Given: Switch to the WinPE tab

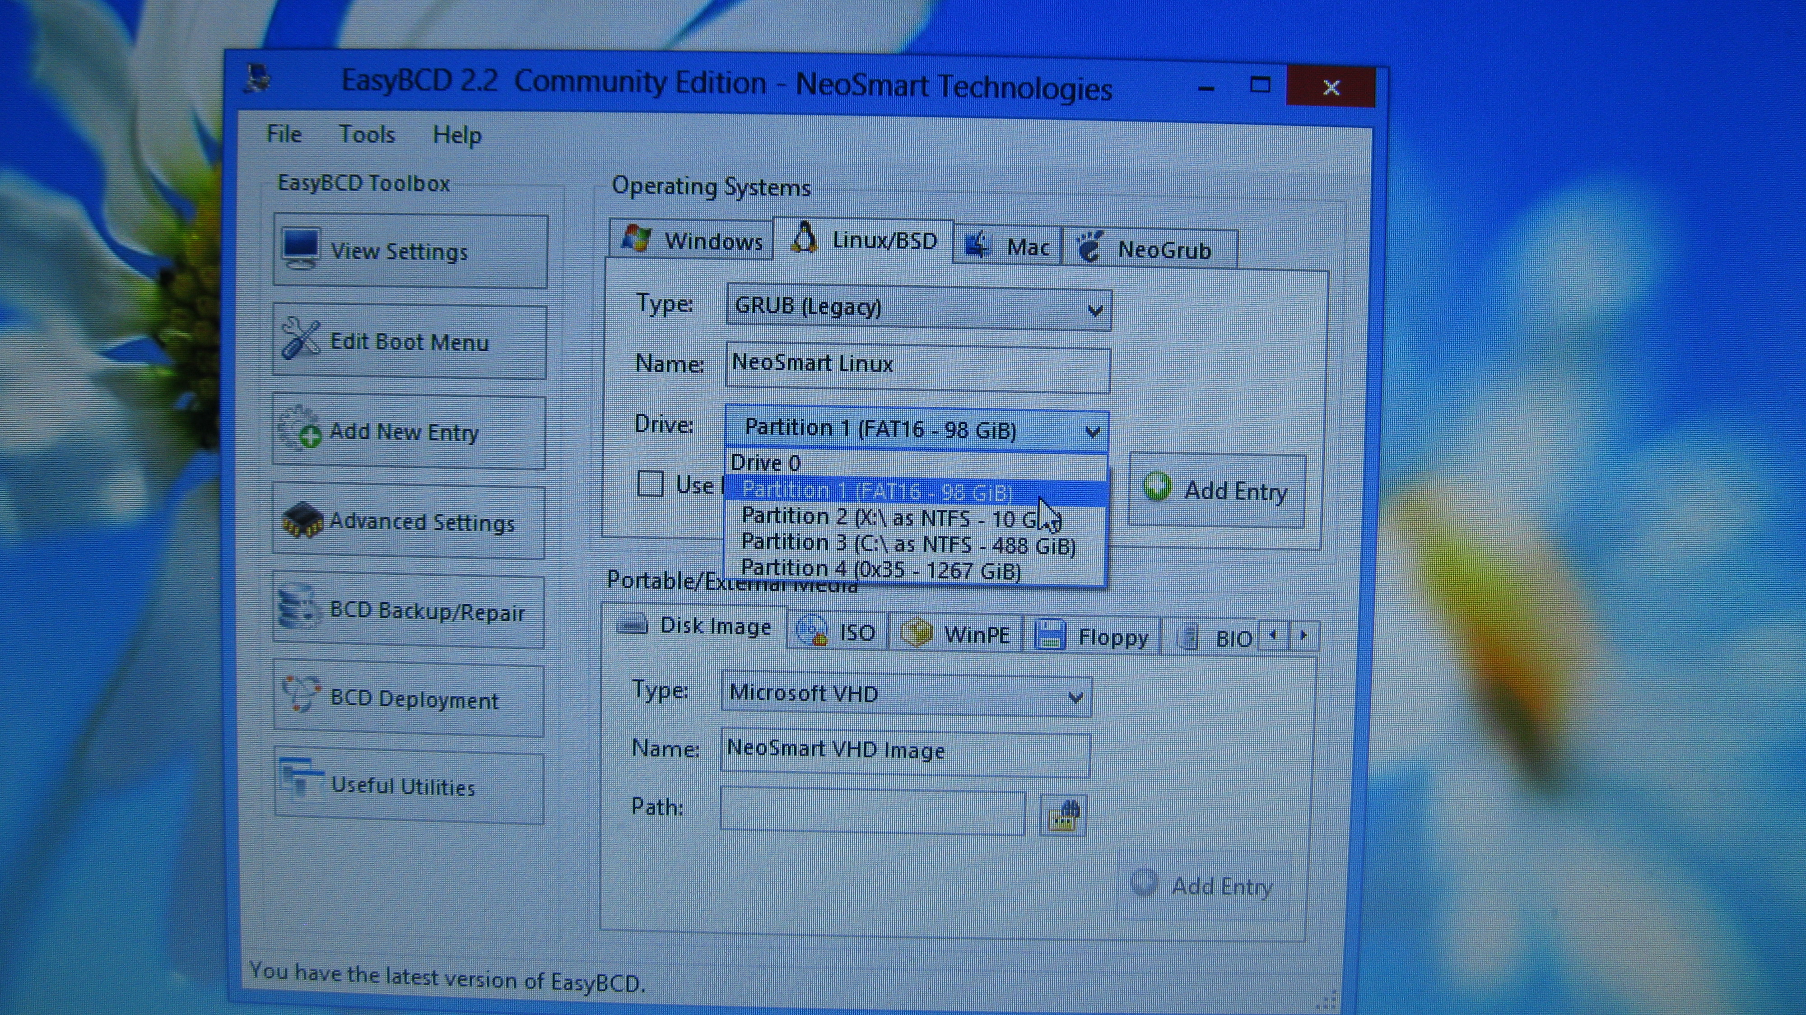Looking at the screenshot, I should coord(955,633).
